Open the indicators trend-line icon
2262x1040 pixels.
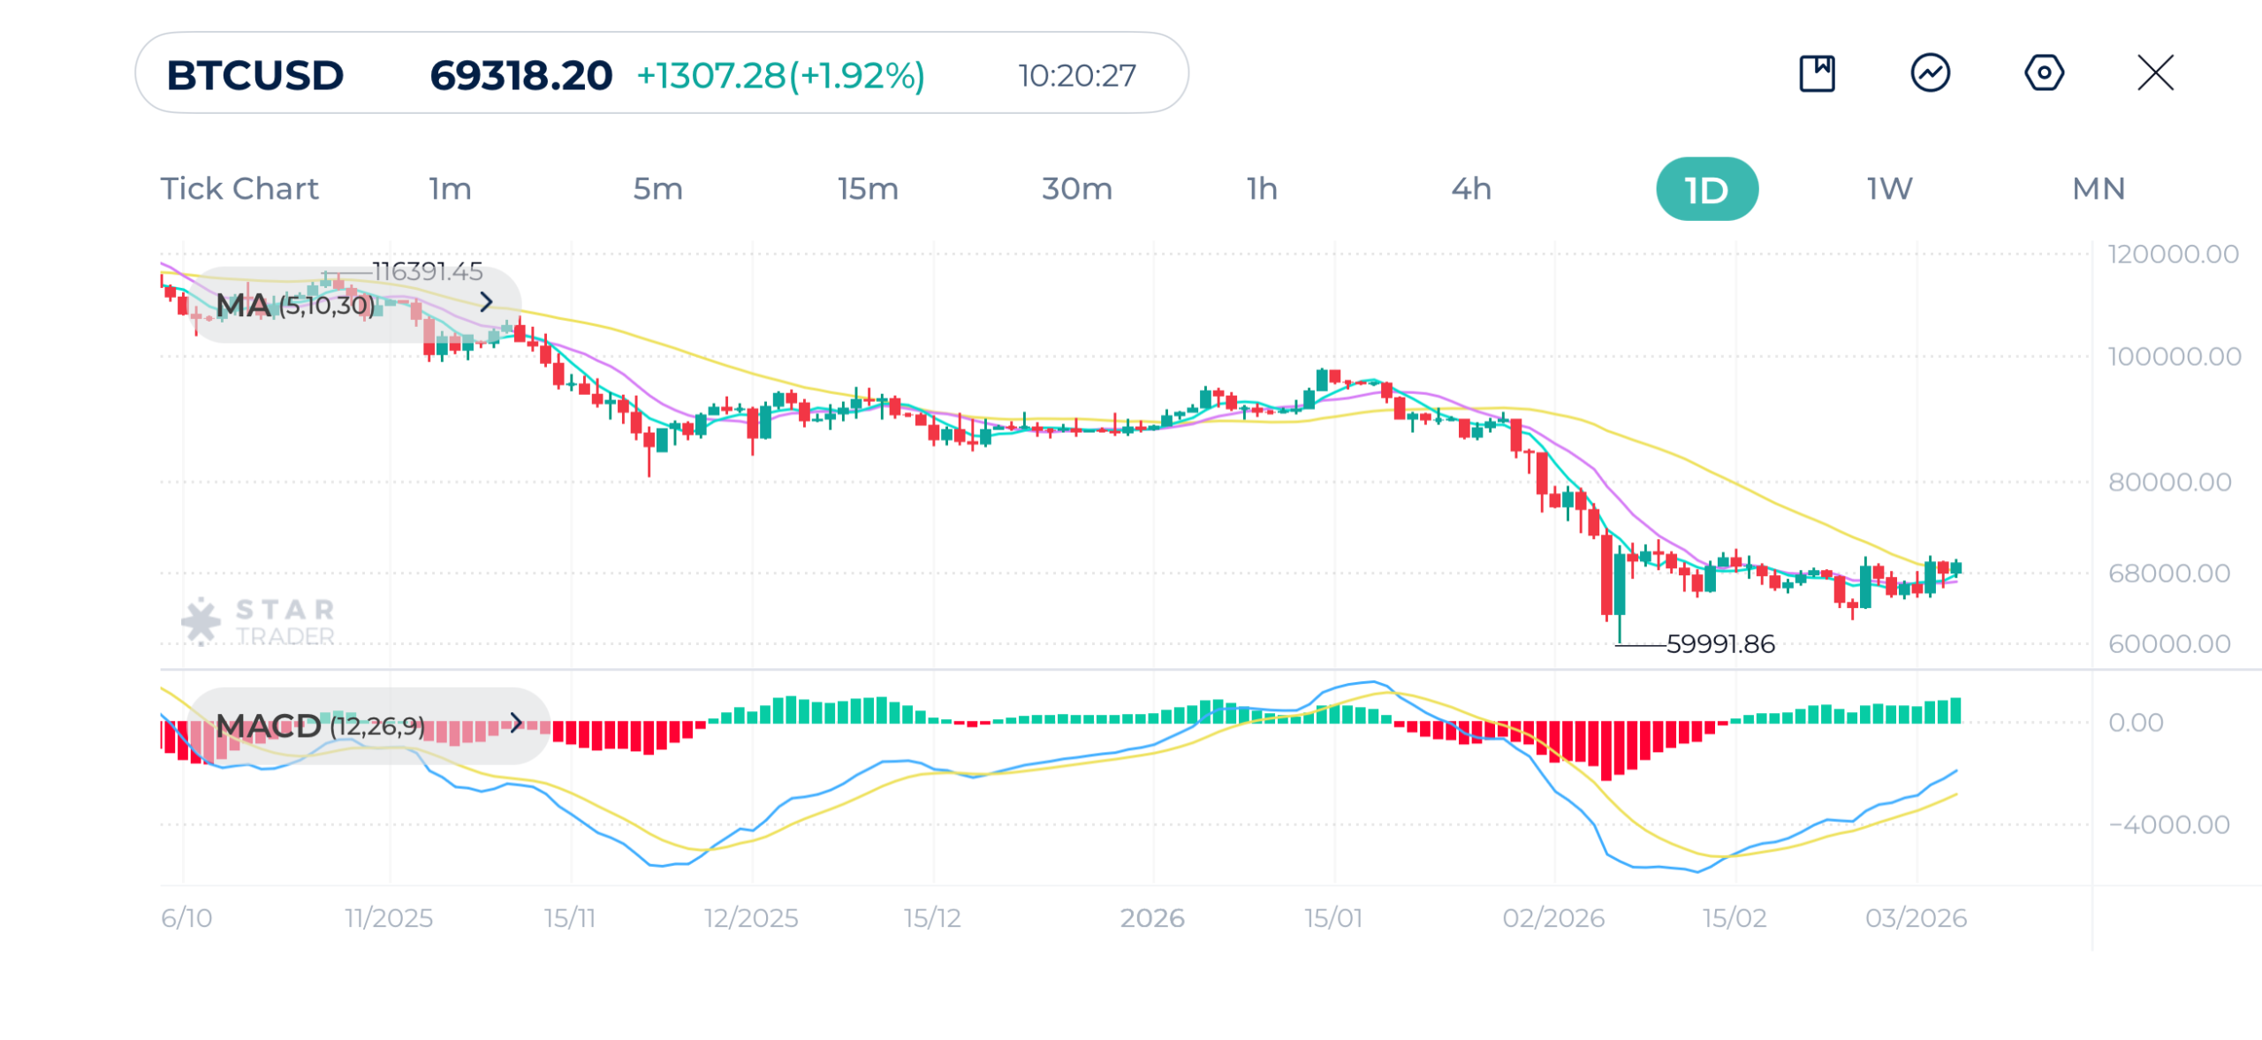click(1930, 74)
